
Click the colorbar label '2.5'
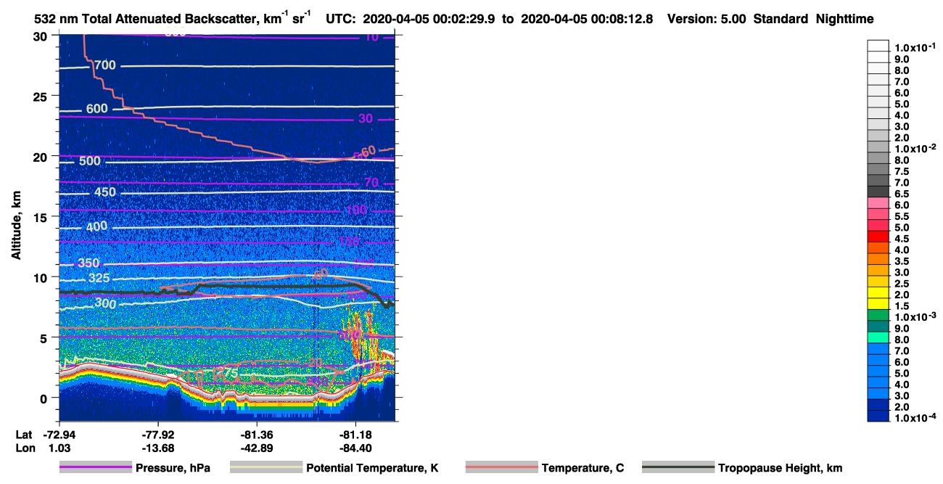click(x=902, y=283)
